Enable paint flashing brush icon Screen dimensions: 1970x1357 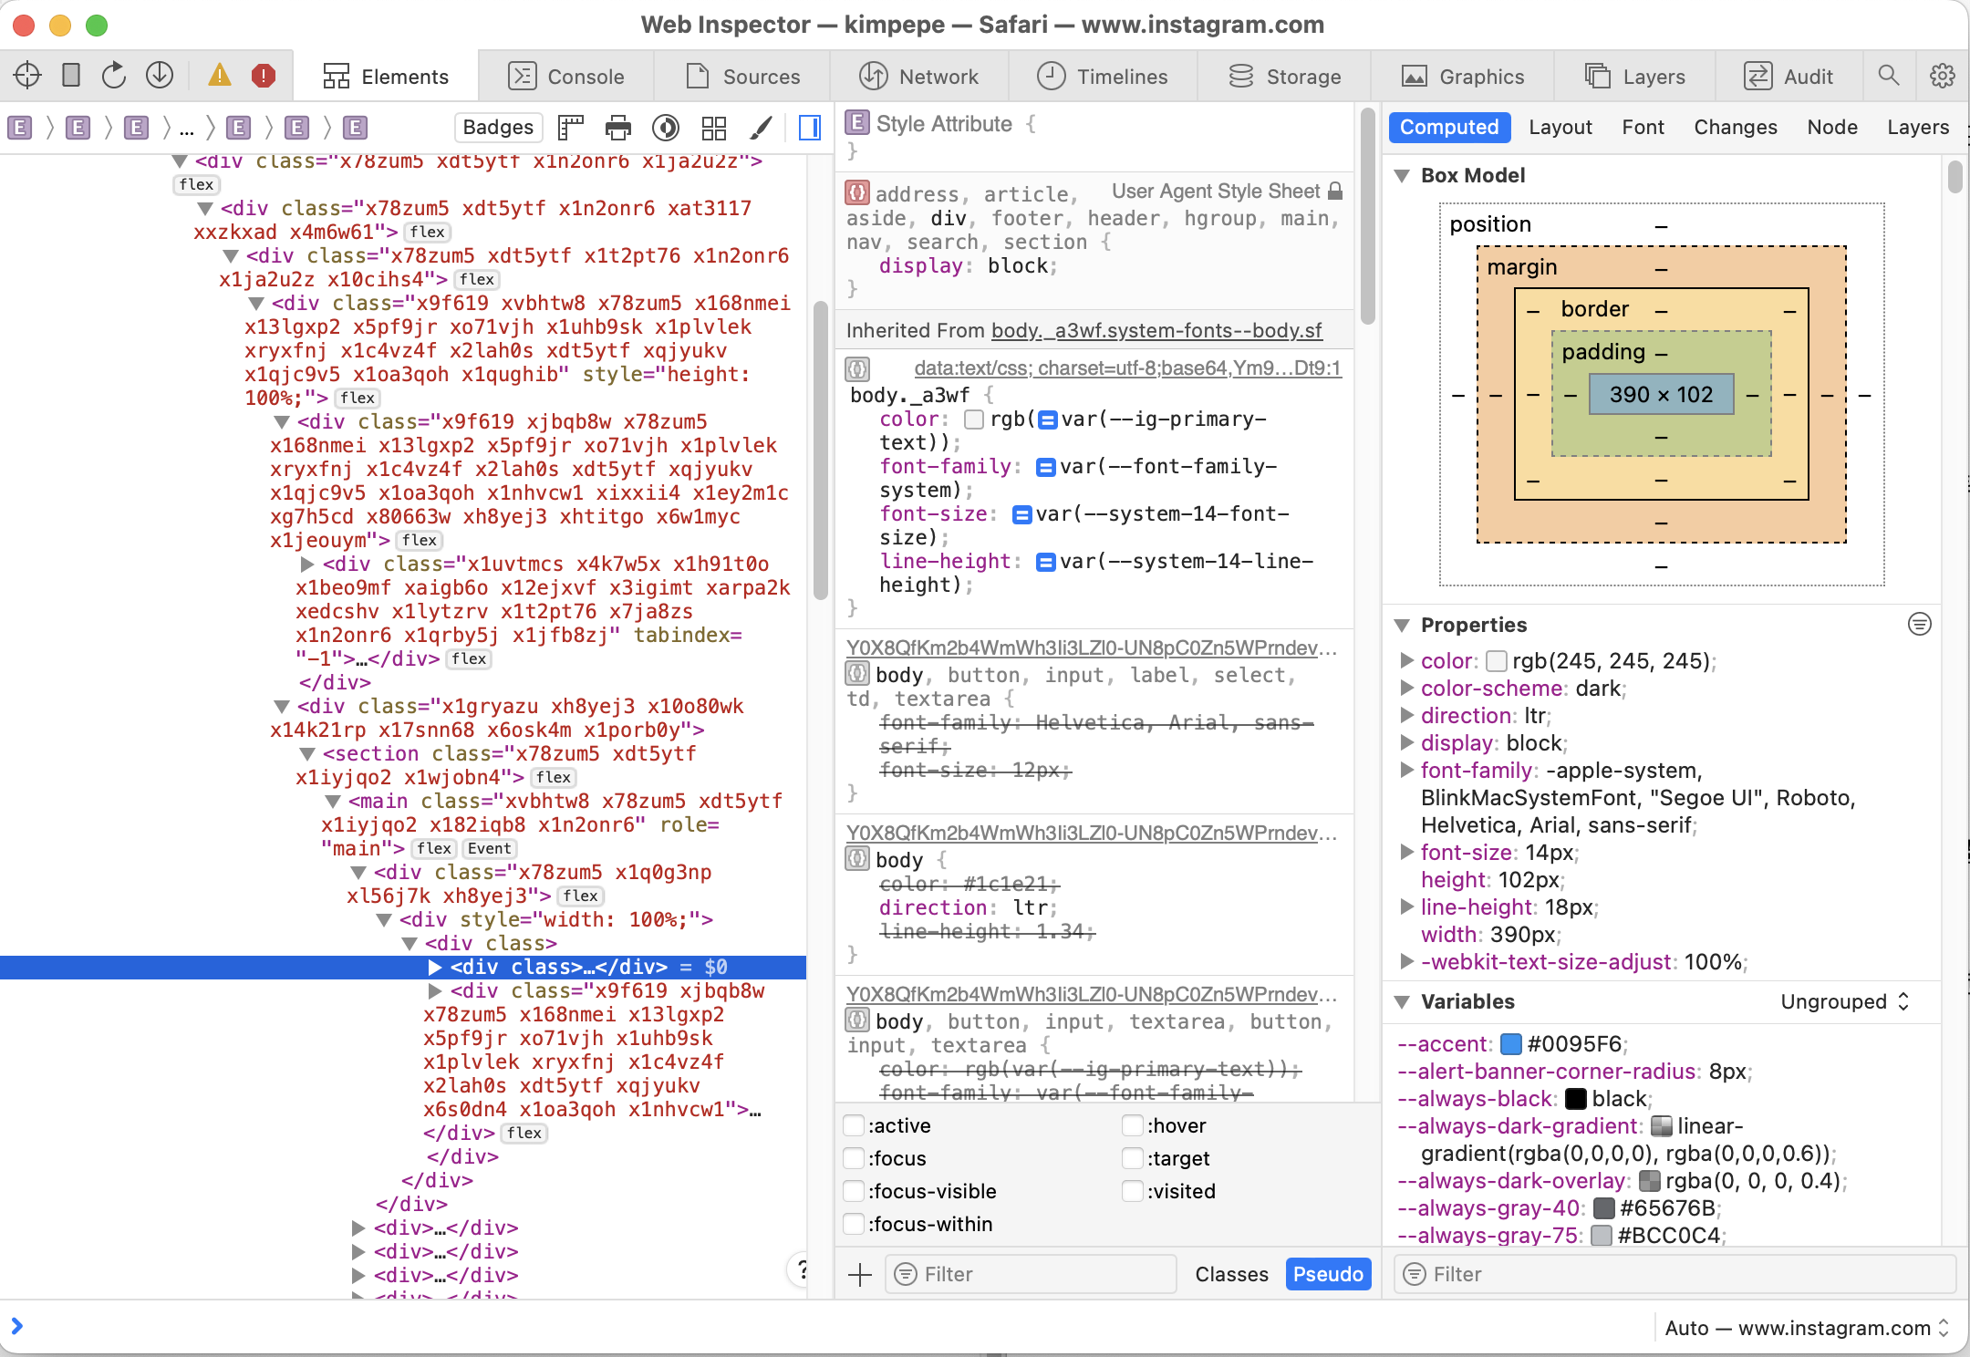[761, 128]
